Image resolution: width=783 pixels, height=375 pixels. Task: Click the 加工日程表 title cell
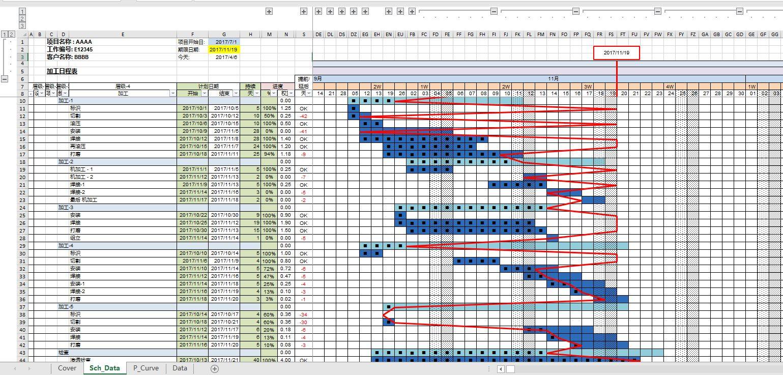pos(62,71)
